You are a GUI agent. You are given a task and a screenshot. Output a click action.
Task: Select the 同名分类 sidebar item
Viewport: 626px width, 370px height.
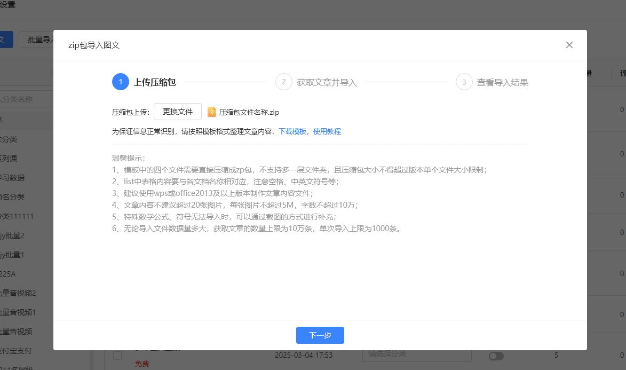(13, 197)
